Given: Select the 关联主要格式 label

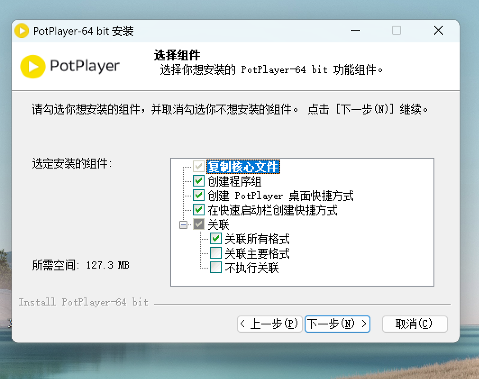Looking at the screenshot, I should coord(257,253).
